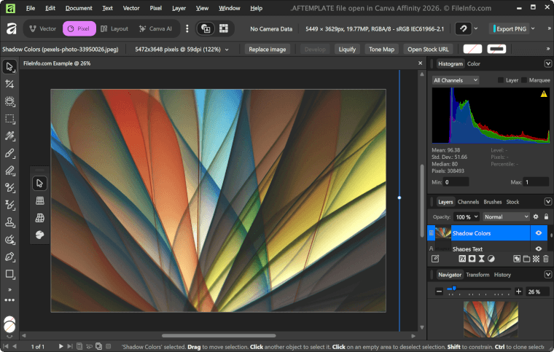Switch to the Channels tab
The width and height of the screenshot is (554, 352).
(x=468, y=202)
